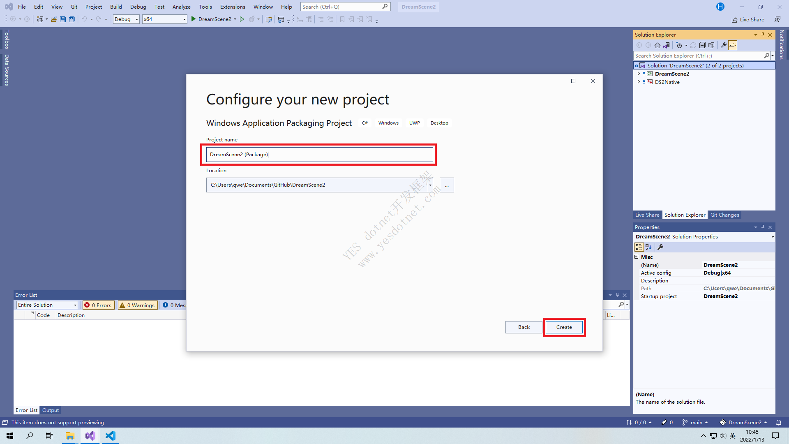Open the Build menu

click(116, 7)
